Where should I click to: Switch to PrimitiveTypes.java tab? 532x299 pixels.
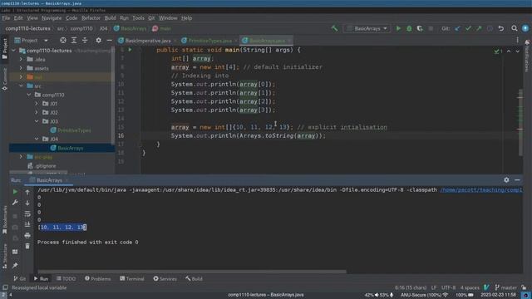[209, 41]
